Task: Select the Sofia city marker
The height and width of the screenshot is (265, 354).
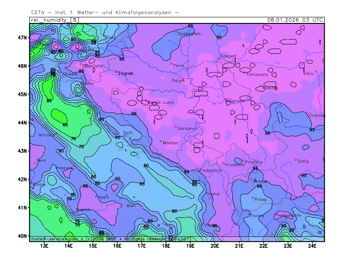Action: click(296, 159)
